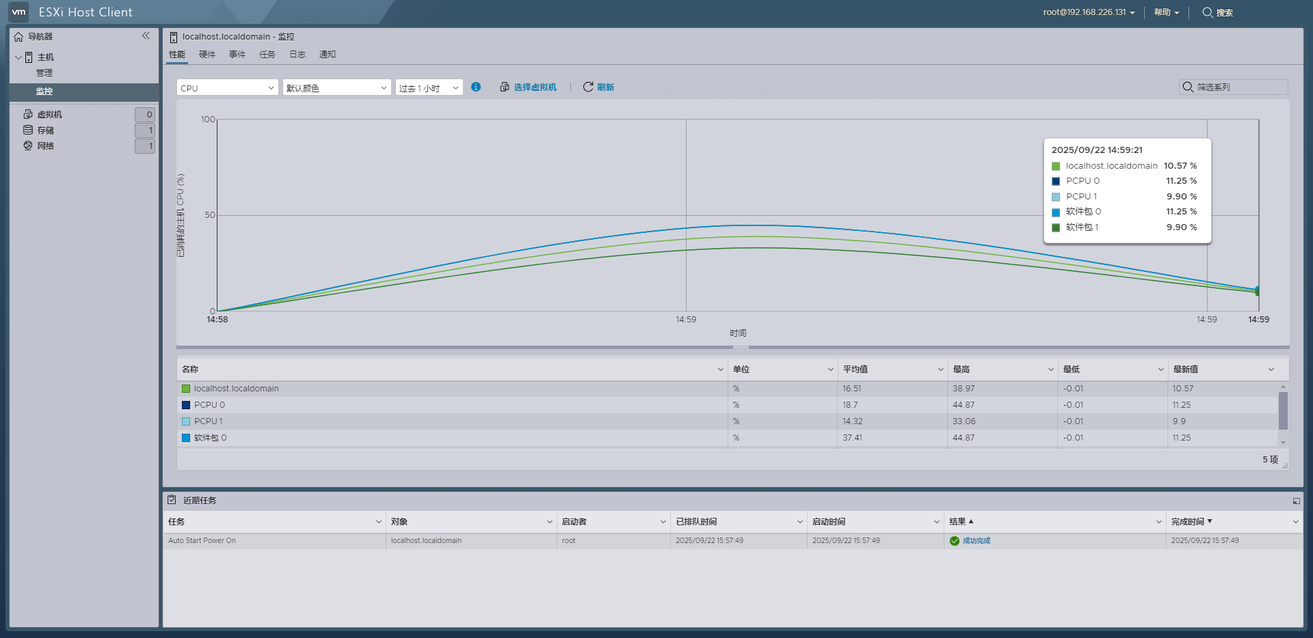Click the green swatch next to localhost.localdomain
The height and width of the screenshot is (638, 1313).
[185, 388]
